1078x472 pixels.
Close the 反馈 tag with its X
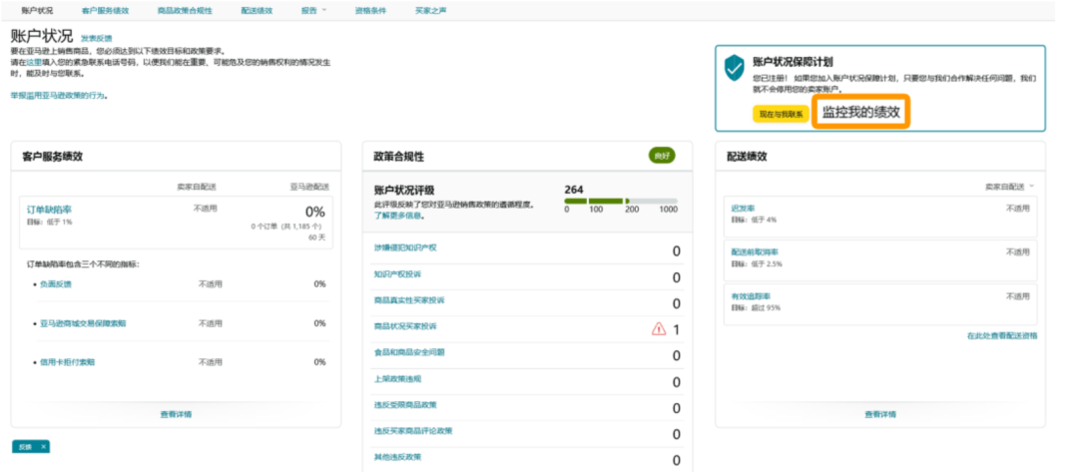(x=43, y=447)
